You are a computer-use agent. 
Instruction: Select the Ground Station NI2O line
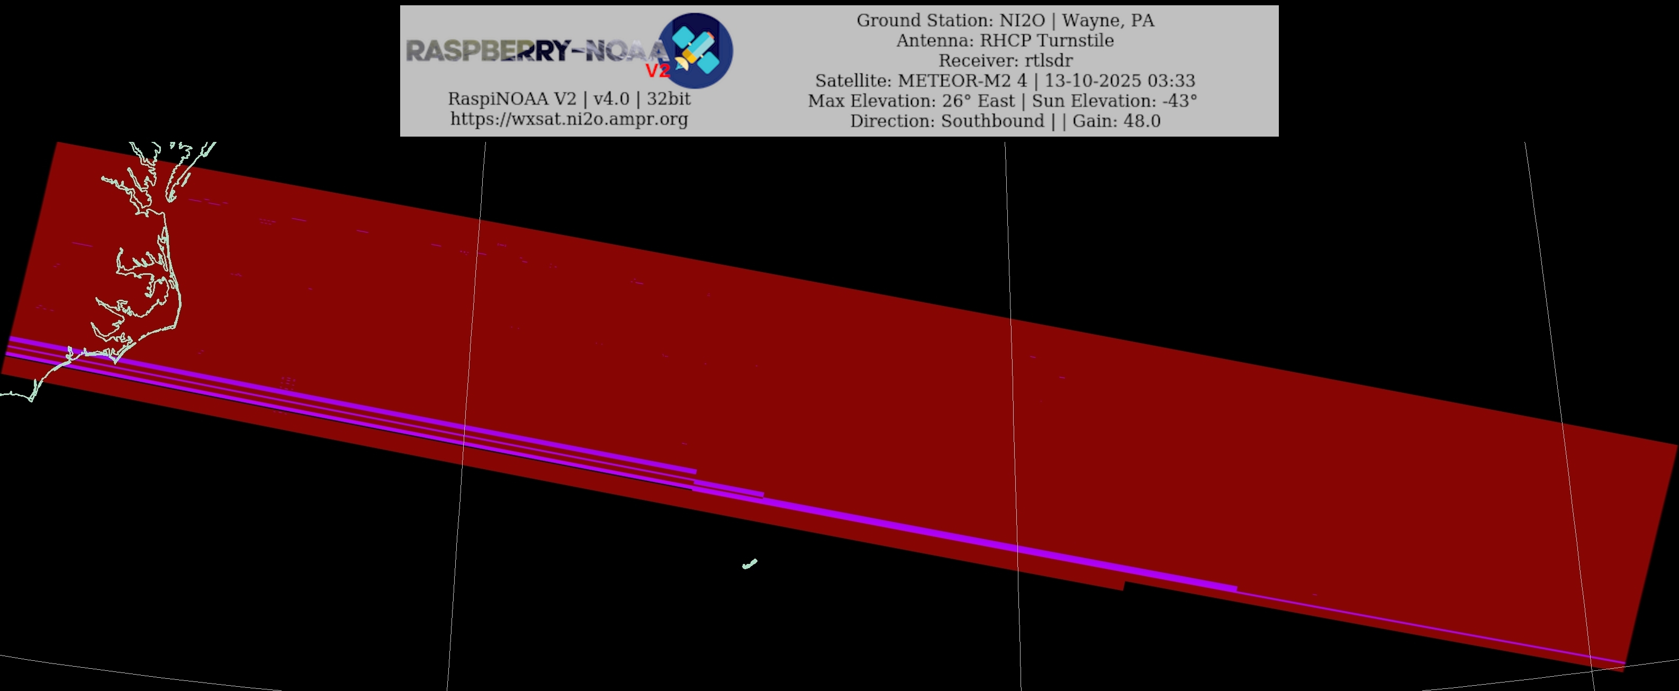[x=1005, y=20]
